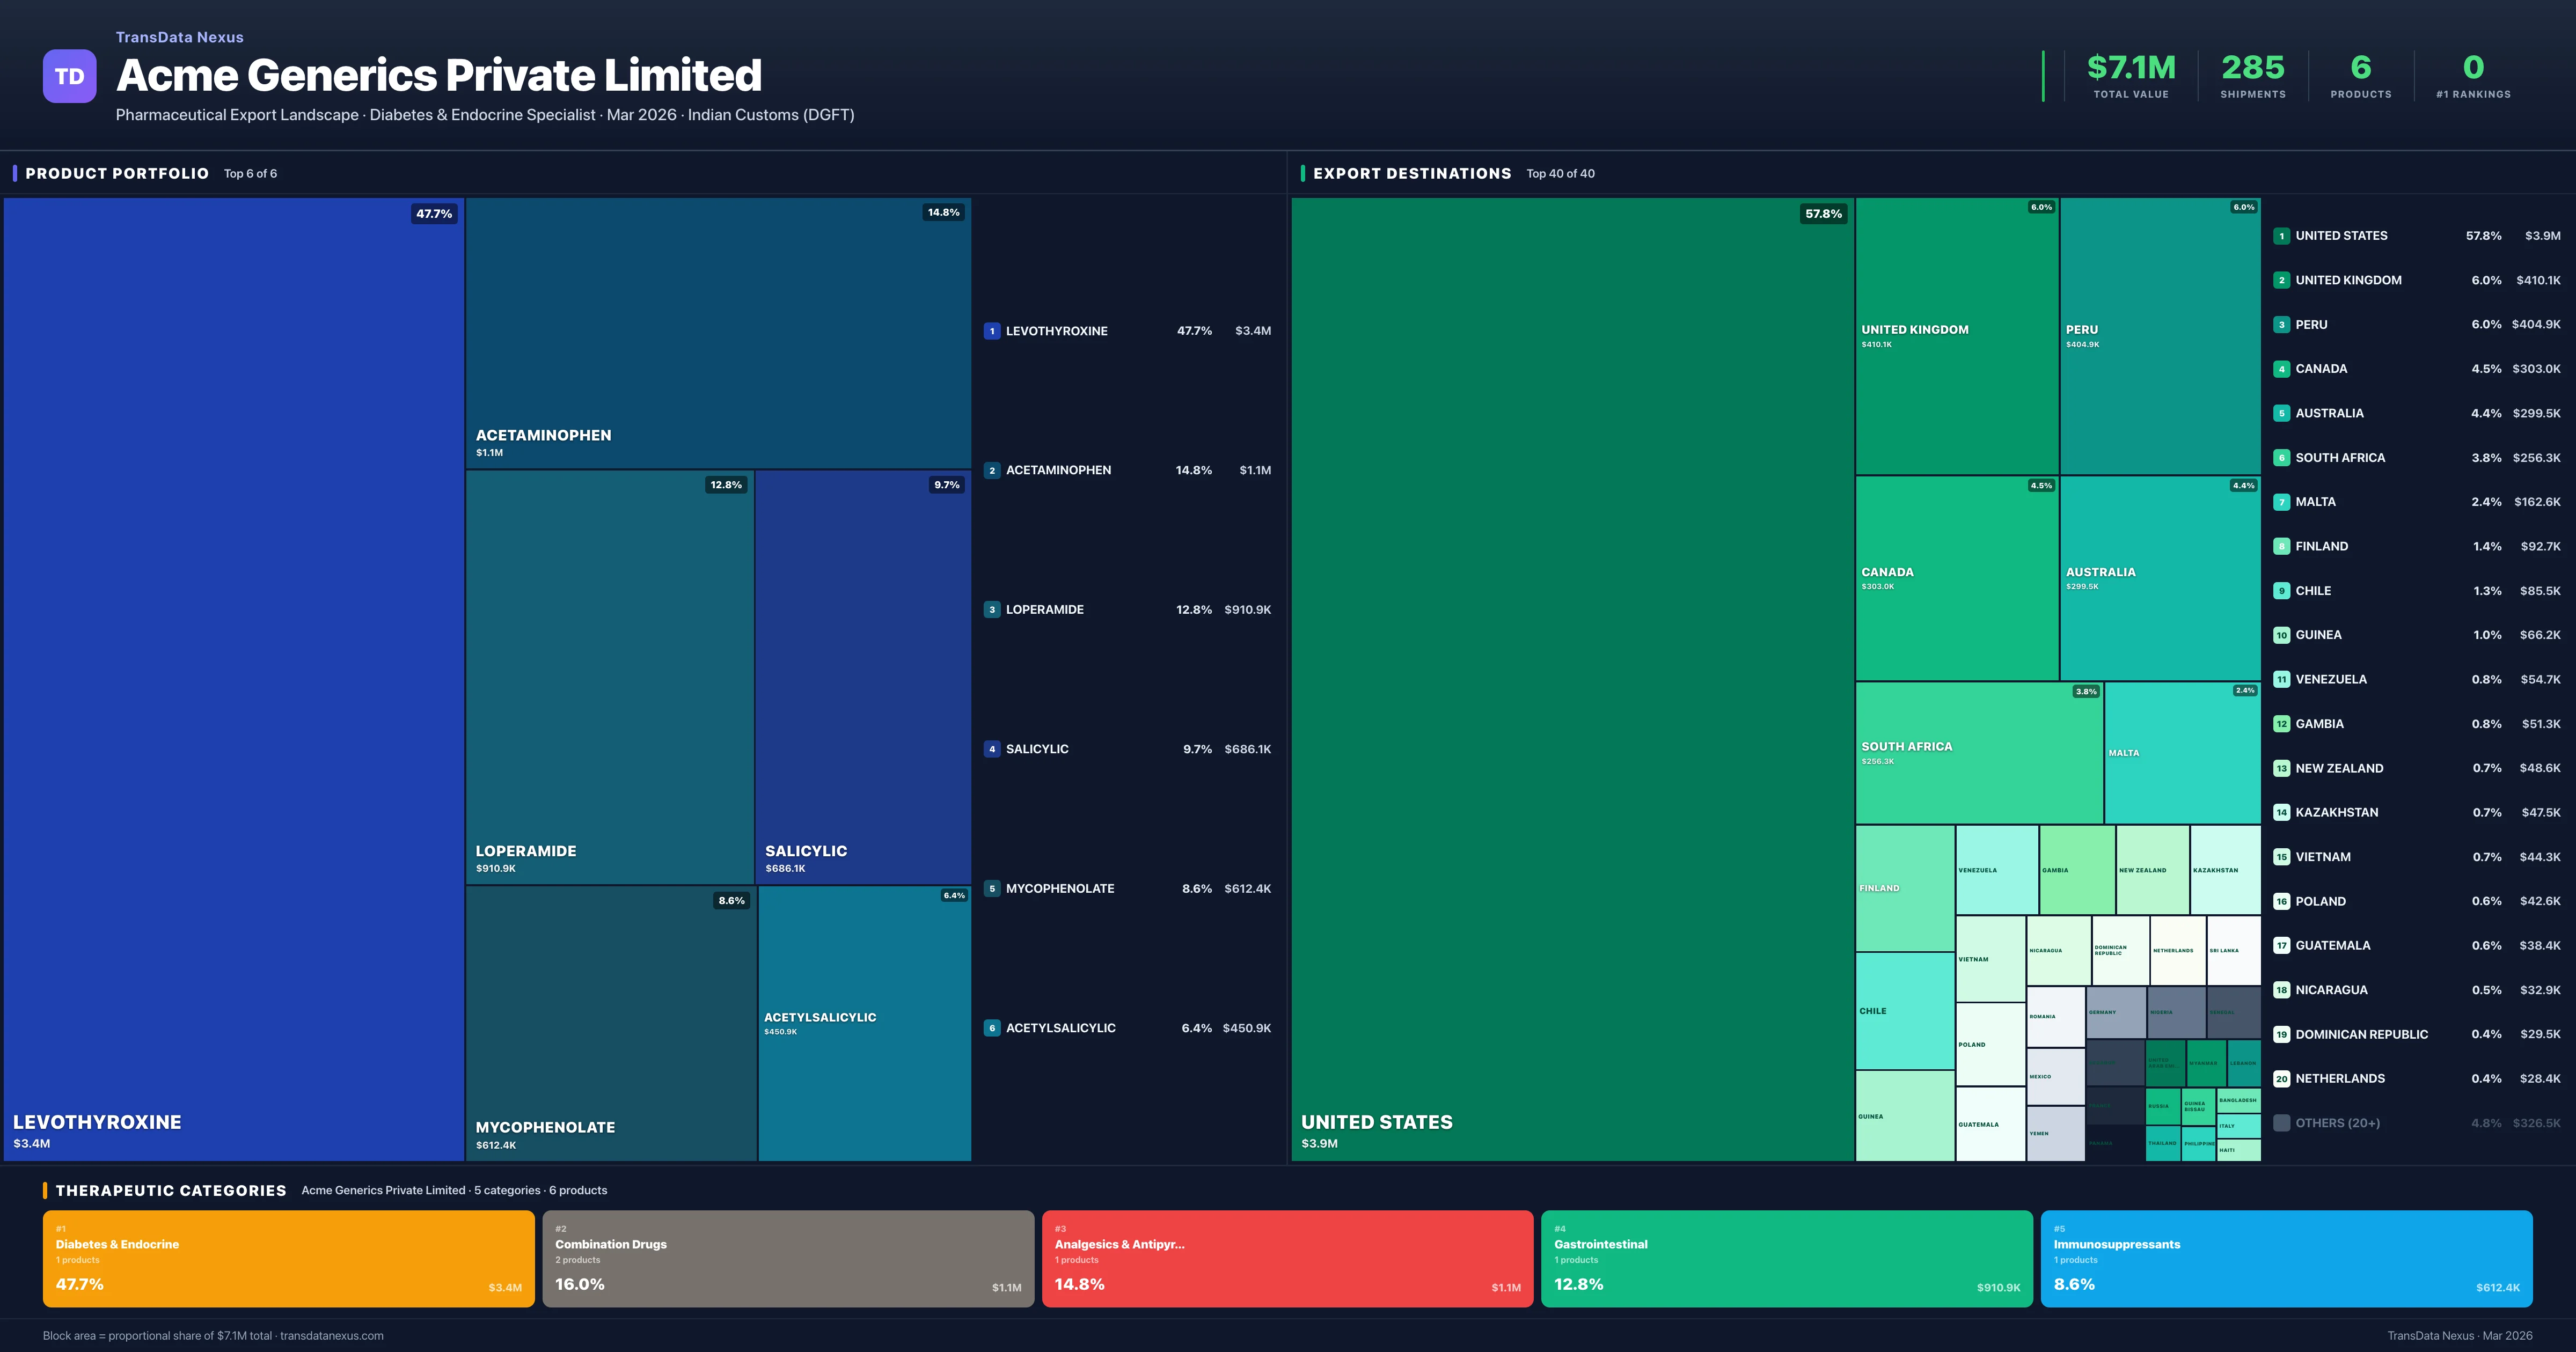2576x1352 pixels.
Task: Click the gray square icon beside OTHERS (20+)
Action: coord(2281,1122)
